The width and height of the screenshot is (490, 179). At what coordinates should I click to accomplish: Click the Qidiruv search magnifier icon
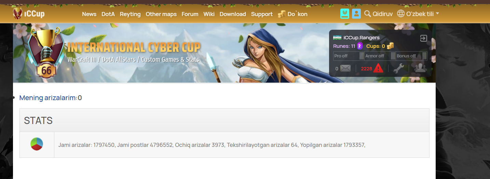pos(368,14)
